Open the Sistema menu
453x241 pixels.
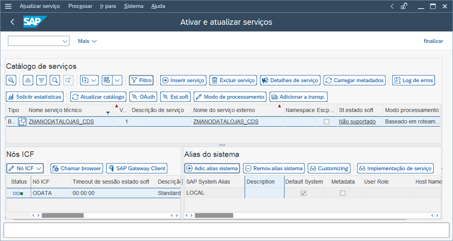click(133, 6)
